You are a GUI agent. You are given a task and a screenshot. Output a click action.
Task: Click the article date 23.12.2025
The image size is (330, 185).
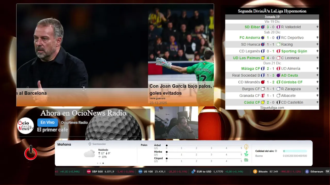click(x=158, y=103)
